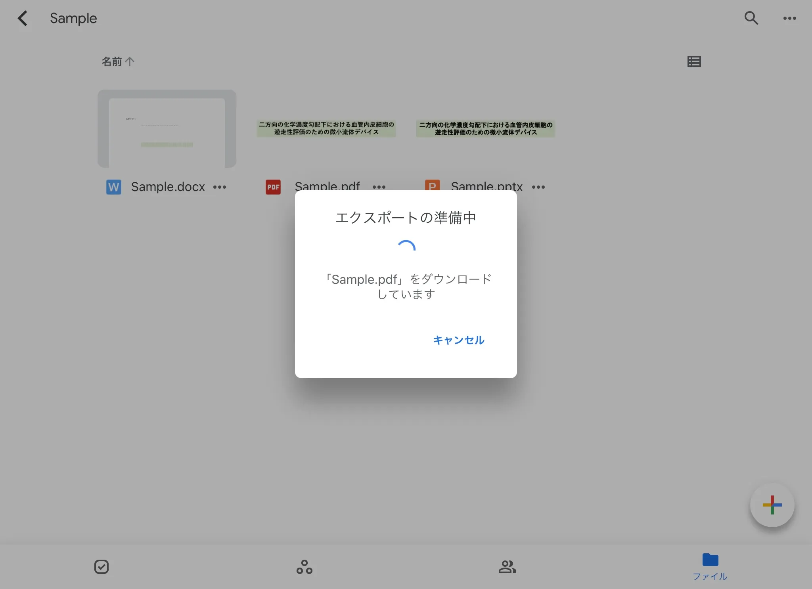
Task: Open more options for Sample.docx
Action: (x=220, y=187)
